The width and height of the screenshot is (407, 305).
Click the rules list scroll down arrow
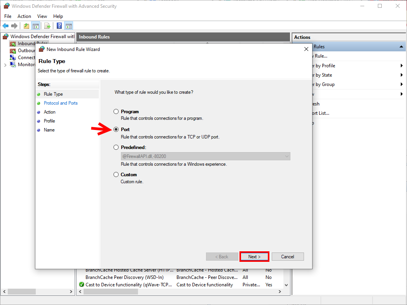coord(286,285)
